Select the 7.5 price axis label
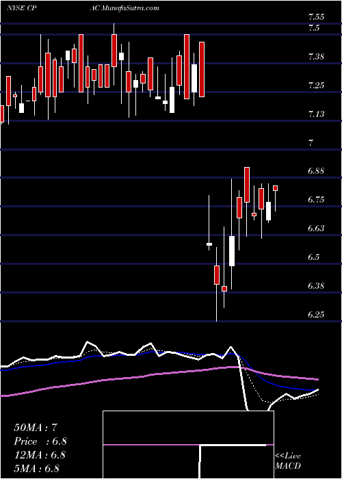The width and height of the screenshot is (342, 479). 314,28
